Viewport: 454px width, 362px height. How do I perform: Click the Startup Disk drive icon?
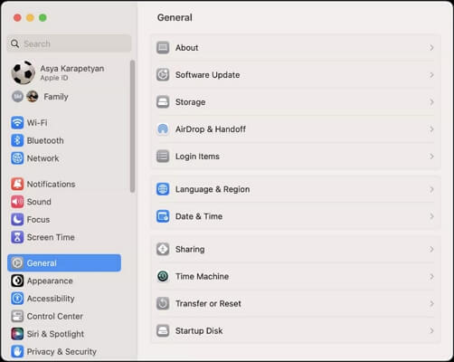163,330
